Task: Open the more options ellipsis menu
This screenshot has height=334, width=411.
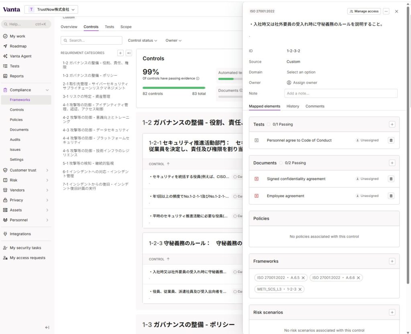Action: [386, 11]
